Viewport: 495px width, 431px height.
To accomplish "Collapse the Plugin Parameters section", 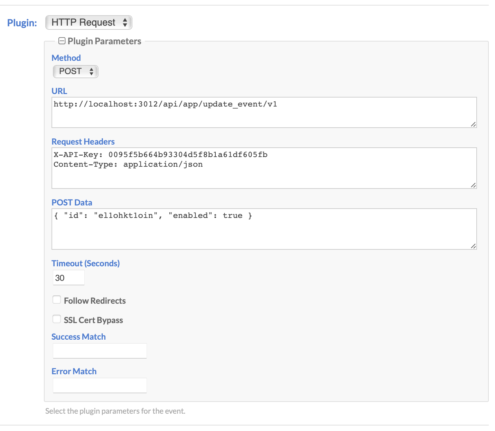I will click(62, 41).
